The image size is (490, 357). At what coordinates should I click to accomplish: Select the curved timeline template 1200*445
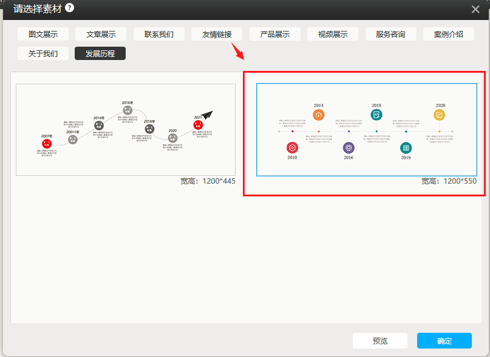[x=126, y=129]
